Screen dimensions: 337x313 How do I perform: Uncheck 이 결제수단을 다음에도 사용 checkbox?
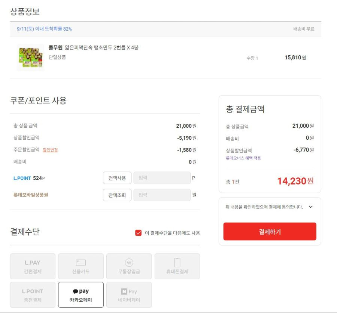139,233
